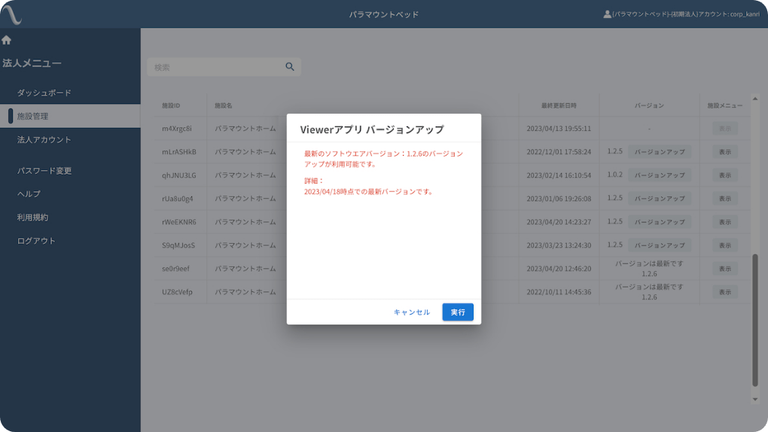Click ログアウト in the sidebar
Viewport: 768px width, 432px height.
click(37, 241)
